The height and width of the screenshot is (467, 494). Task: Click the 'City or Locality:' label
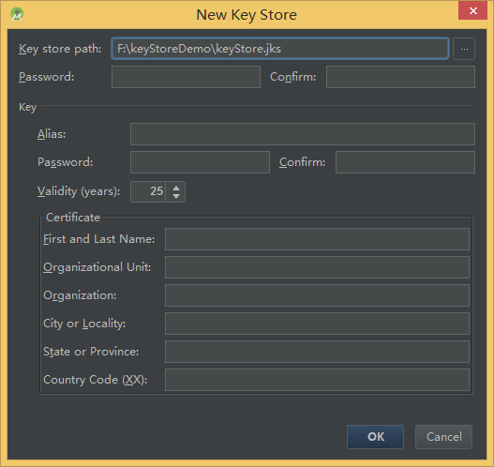84,324
